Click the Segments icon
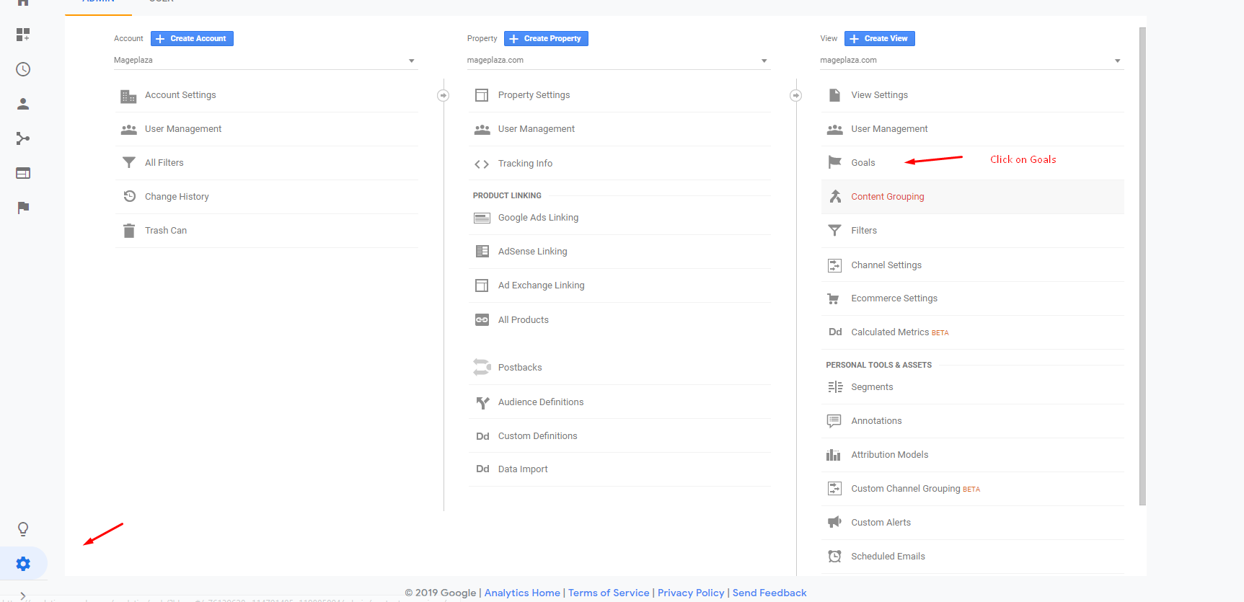 pos(835,387)
